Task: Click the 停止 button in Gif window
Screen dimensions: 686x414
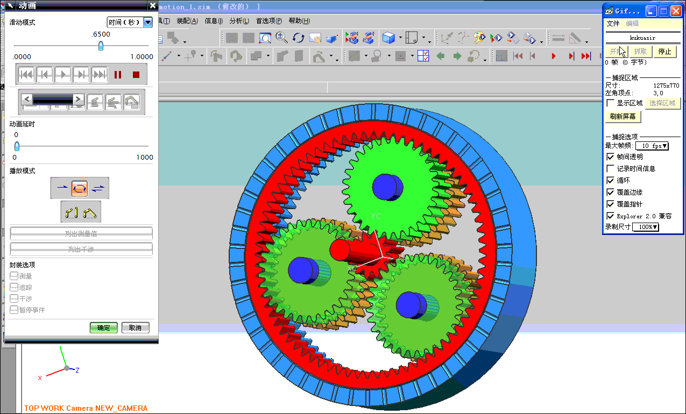Action: [665, 52]
